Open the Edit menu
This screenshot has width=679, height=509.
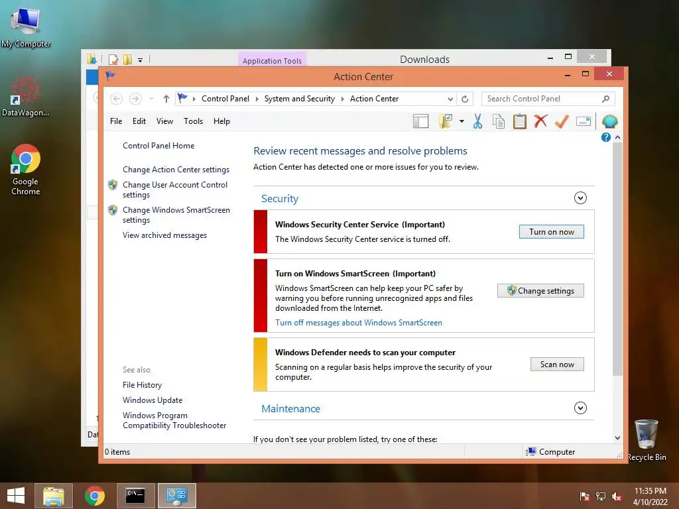point(139,122)
